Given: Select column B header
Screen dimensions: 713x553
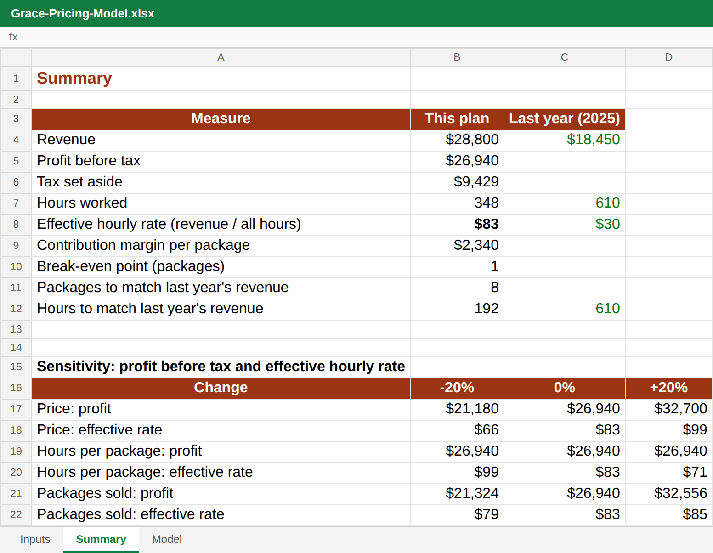Looking at the screenshot, I should click(457, 57).
